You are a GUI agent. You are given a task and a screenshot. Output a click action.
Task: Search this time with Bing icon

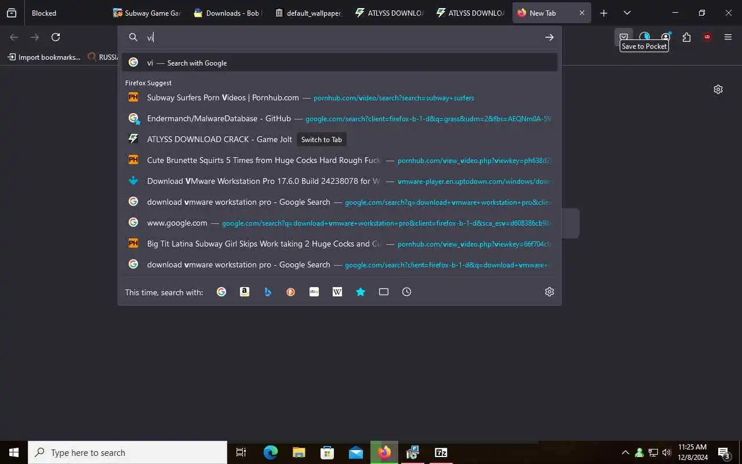[x=268, y=292]
